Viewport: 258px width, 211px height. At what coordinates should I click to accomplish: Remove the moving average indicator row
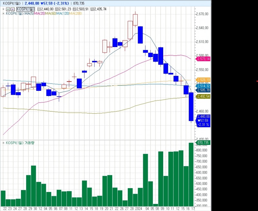click(x=3, y=14)
